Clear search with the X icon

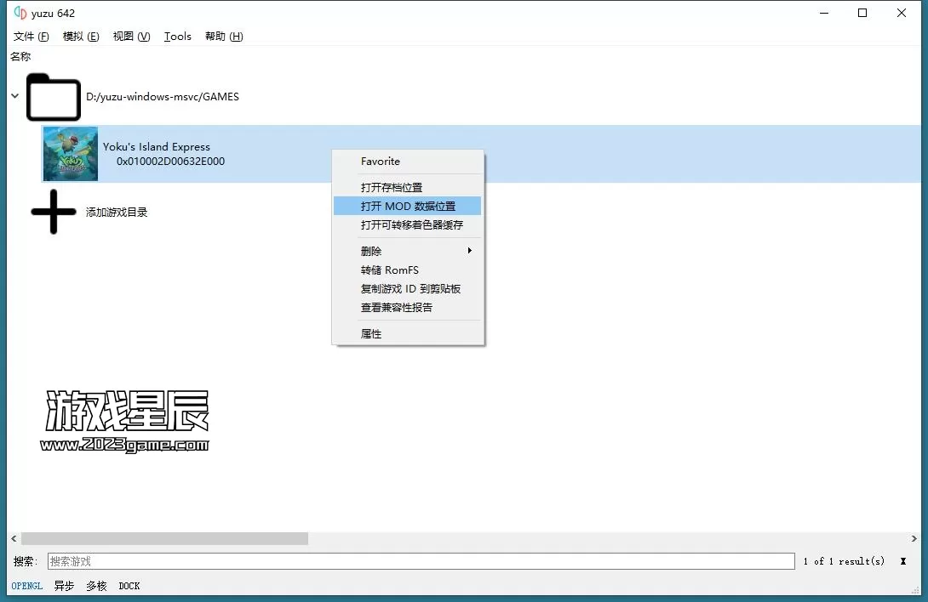(902, 561)
